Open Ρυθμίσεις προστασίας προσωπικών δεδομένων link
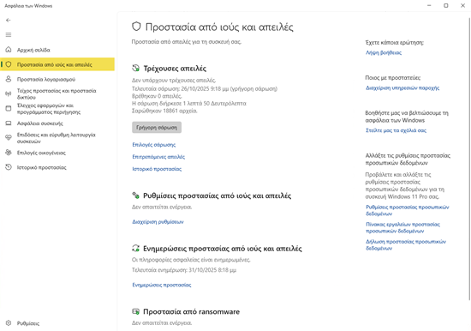Screen dimensions: 471x331 pyautogui.click(x=408, y=210)
